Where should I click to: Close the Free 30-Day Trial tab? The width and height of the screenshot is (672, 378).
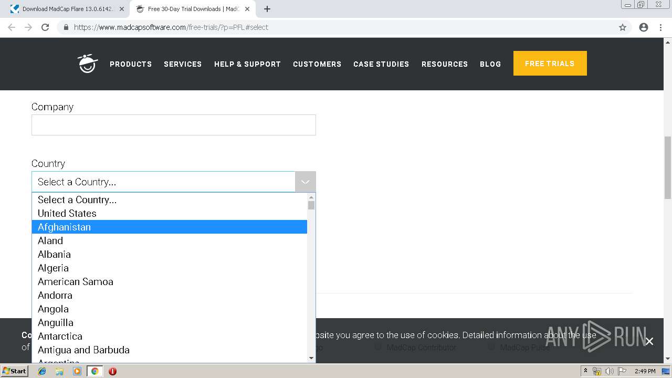(x=247, y=9)
